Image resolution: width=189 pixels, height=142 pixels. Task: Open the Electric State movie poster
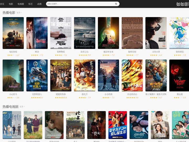coord(13,33)
